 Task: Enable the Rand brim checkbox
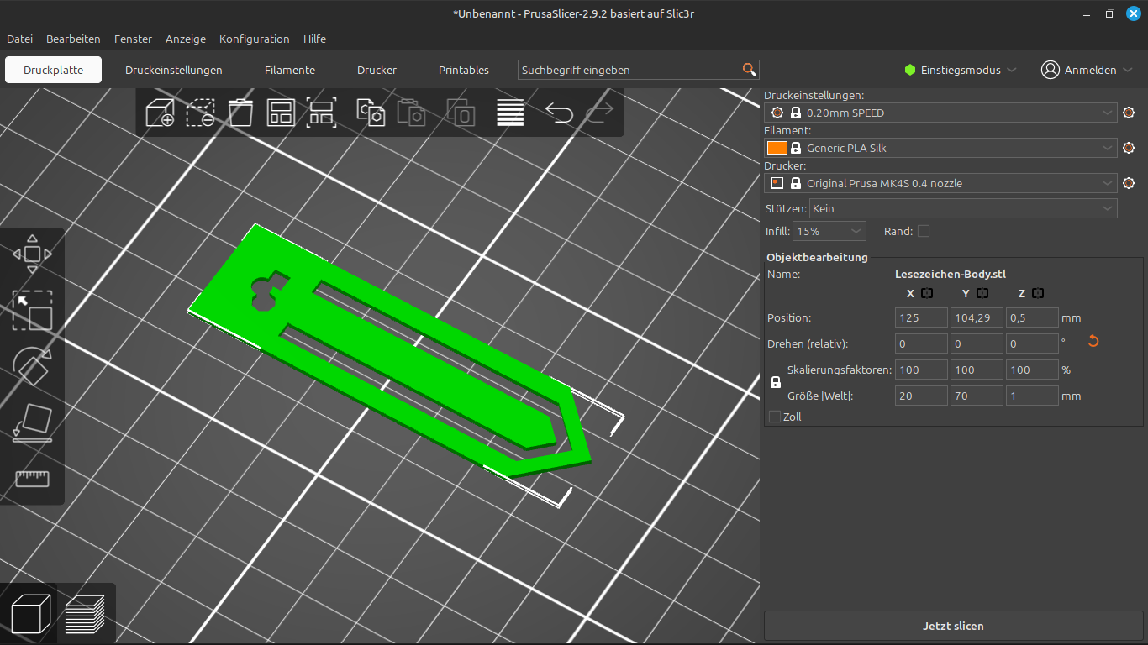[924, 231]
